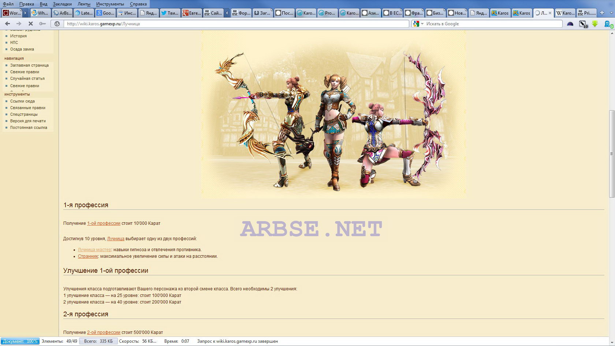The height and width of the screenshot is (346, 615).
Task: Switch to the Late... tab
Action: click(x=83, y=13)
